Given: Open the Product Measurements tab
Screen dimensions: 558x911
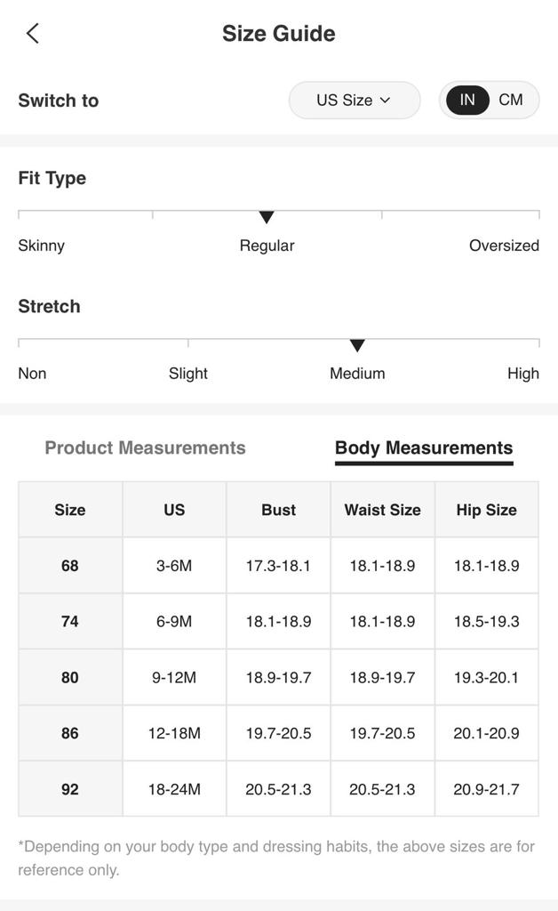Looking at the screenshot, I should click(x=145, y=447).
